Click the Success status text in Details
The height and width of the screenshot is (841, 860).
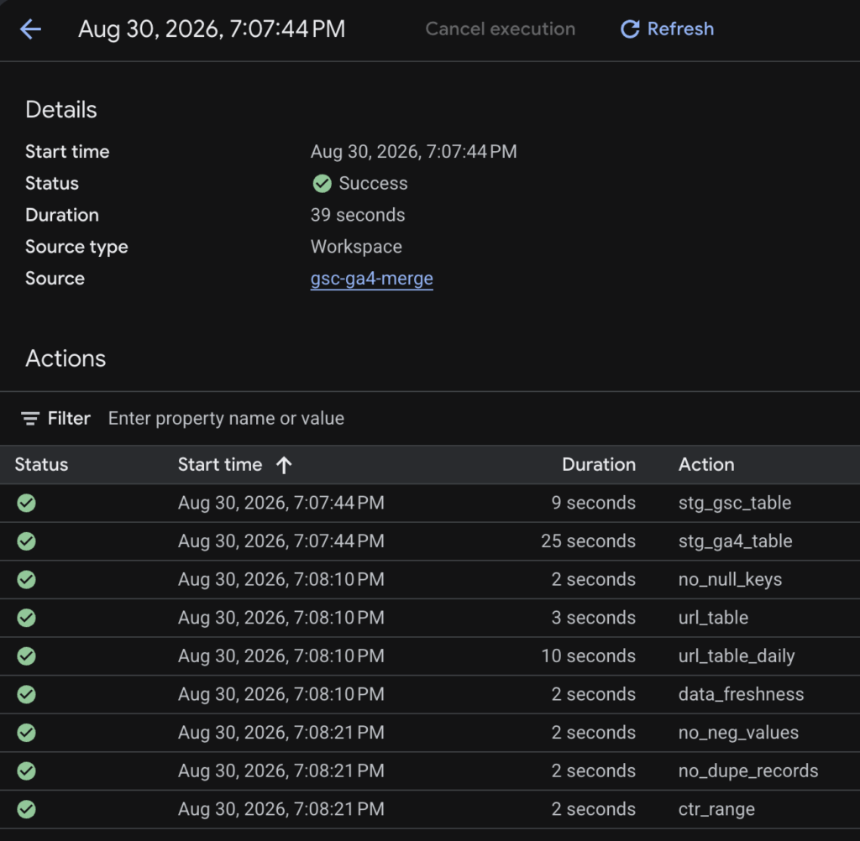click(x=373, y=184)
